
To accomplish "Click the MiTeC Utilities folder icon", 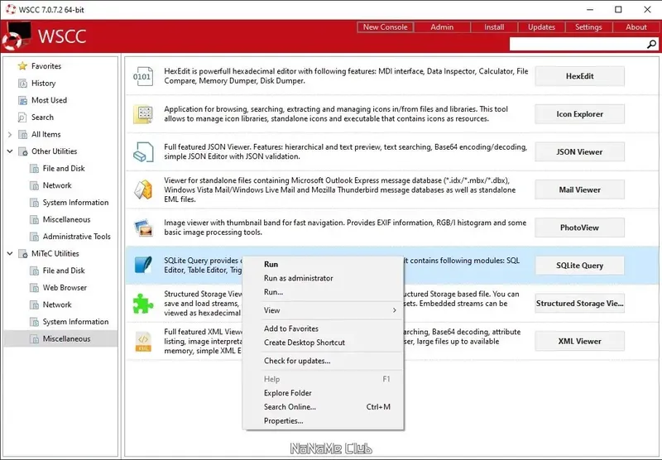I will pos(23,254).
